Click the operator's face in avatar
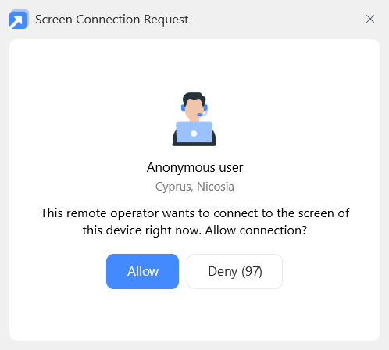Viewport: 389px width, 350px height. [x=193, y=109]
